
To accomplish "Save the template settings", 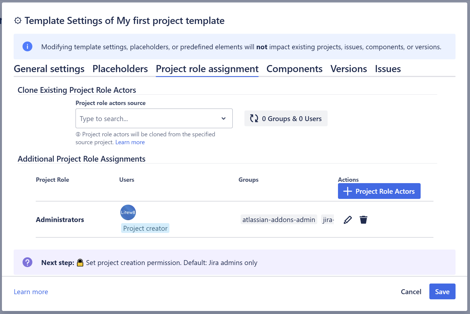I will (442, 291).
